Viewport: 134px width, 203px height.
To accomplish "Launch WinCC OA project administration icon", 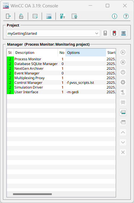I will coord(49,16).
